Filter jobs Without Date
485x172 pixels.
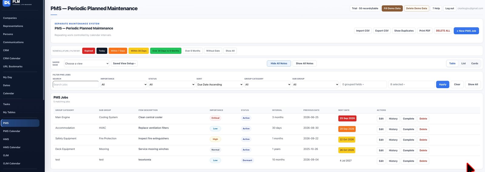click(x=213, y=51)
